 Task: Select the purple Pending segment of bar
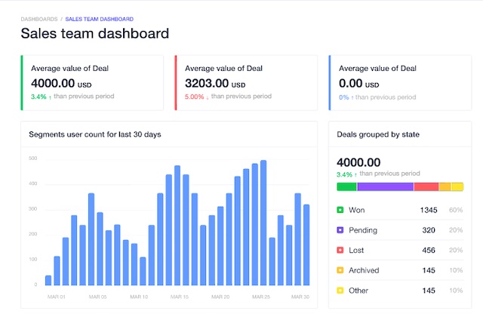pyautogui.click(x=385, y=186)
